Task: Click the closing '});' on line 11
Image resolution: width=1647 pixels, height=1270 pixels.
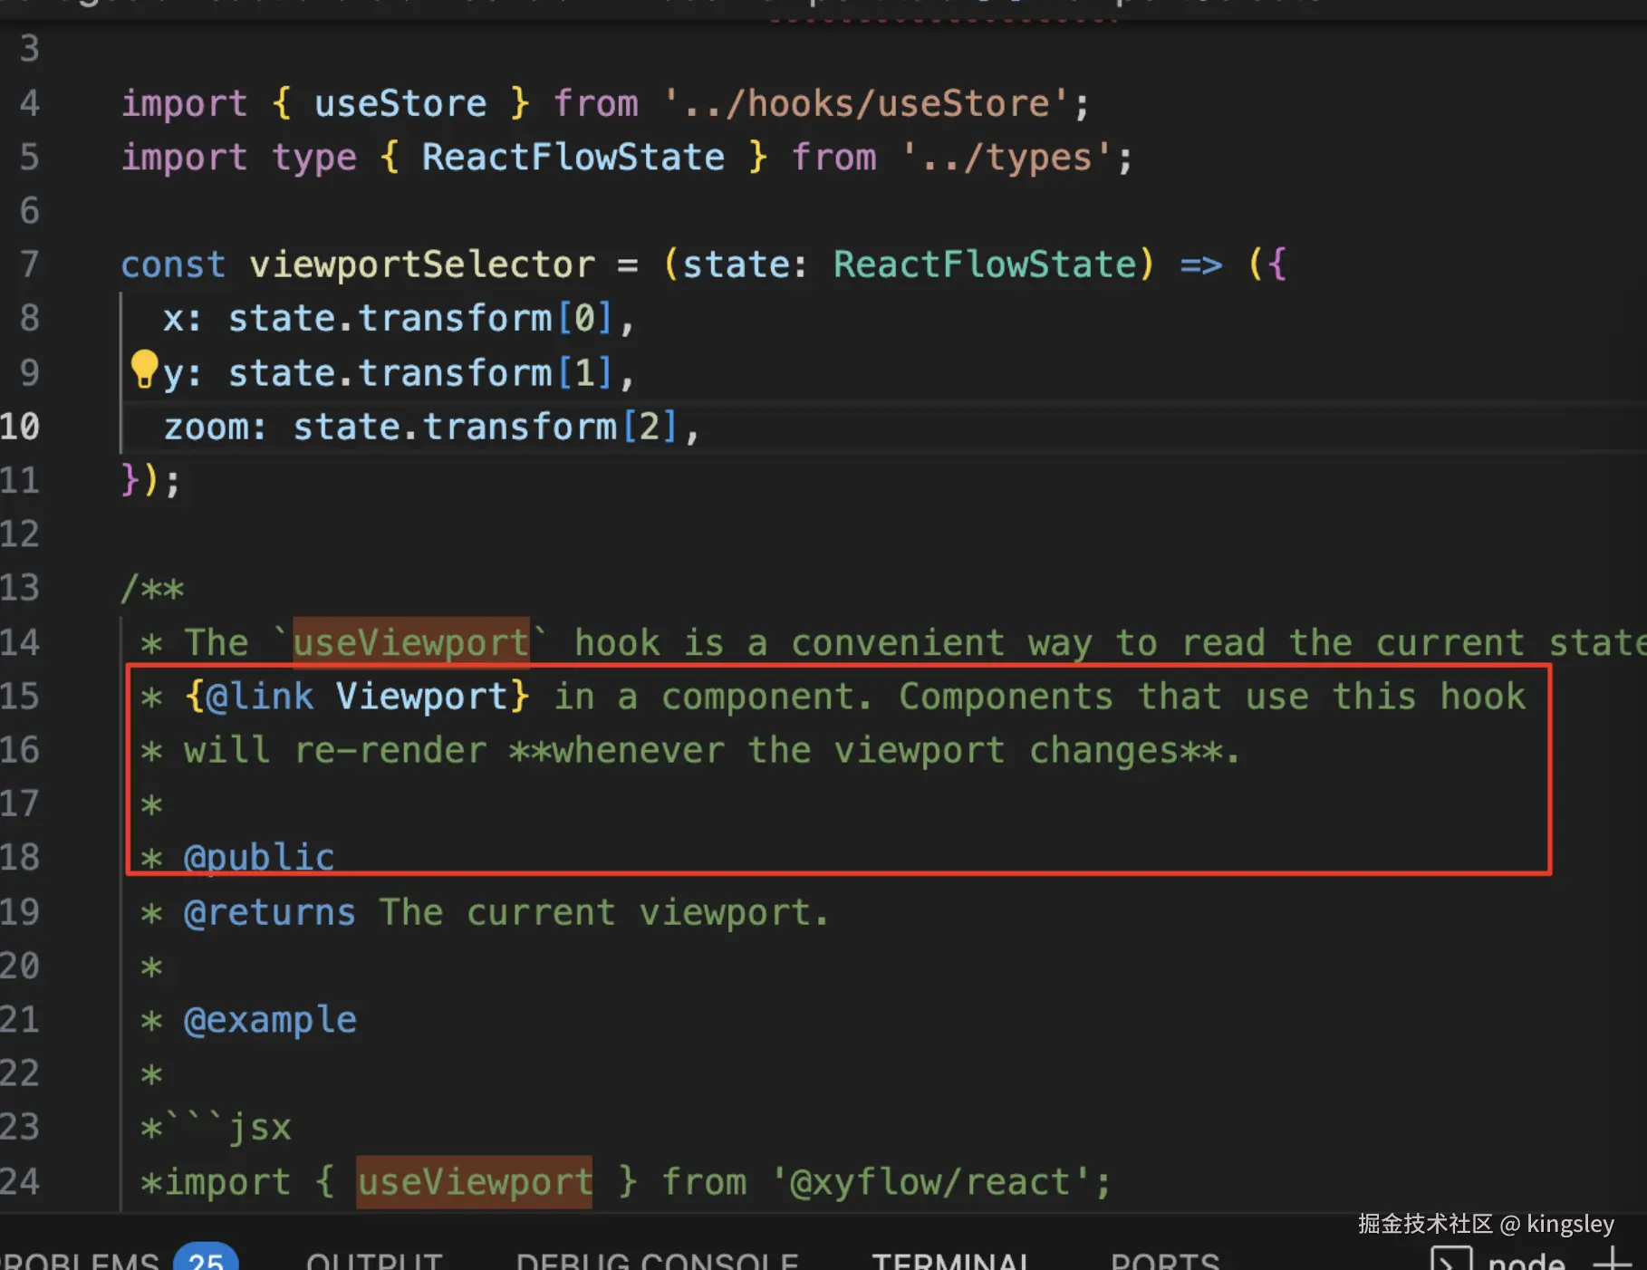Action: coord(151,480)
